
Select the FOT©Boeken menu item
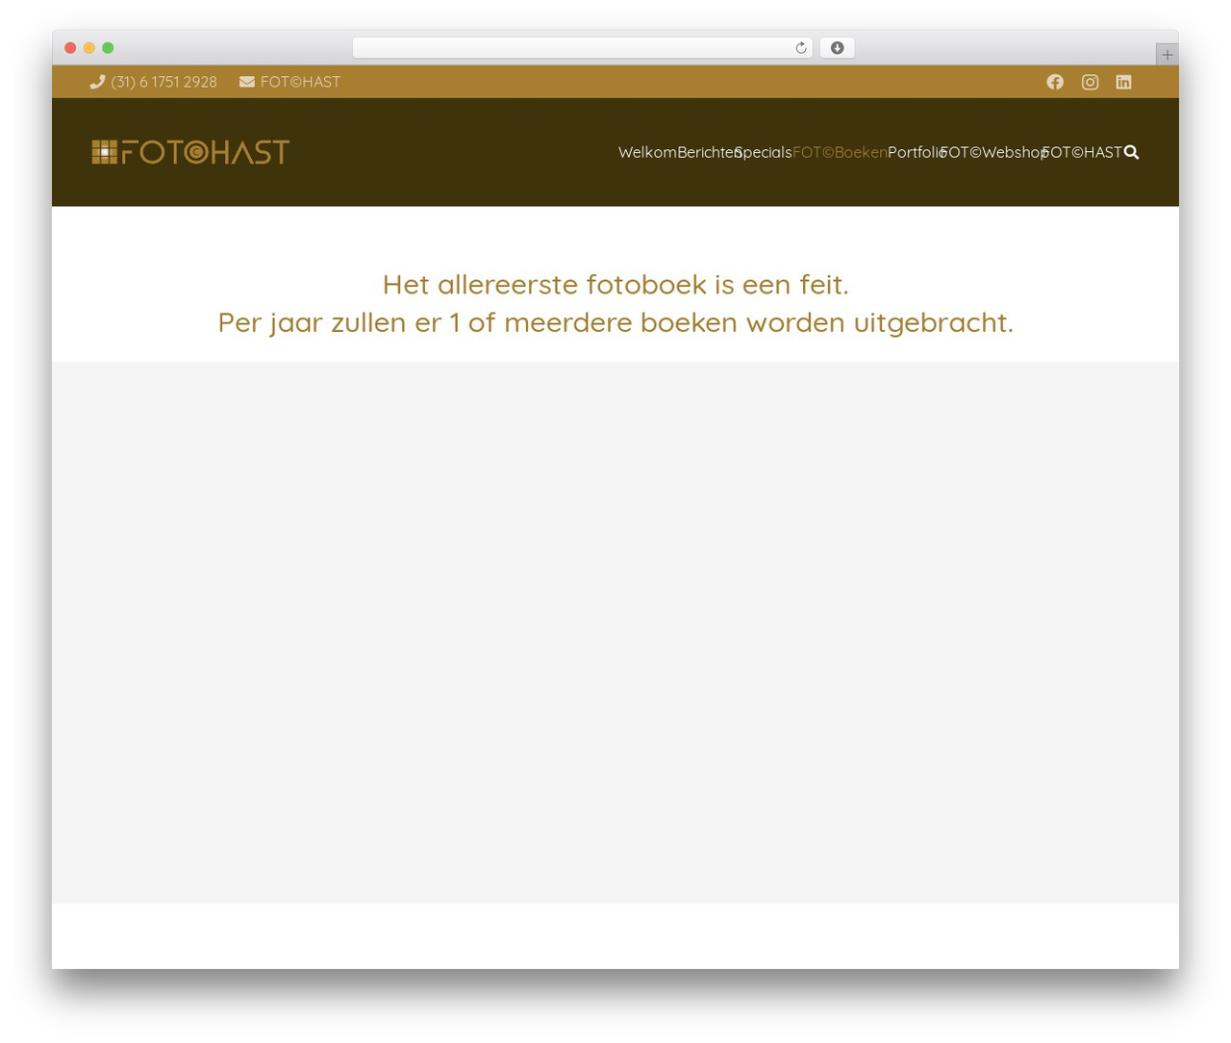(840, 152)
